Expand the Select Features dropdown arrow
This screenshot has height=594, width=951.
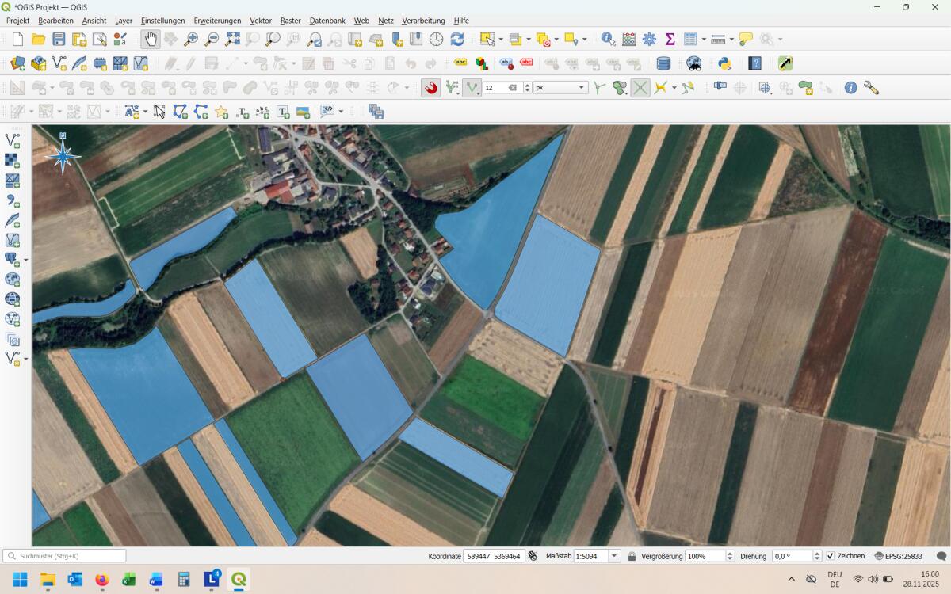(500, 38)
